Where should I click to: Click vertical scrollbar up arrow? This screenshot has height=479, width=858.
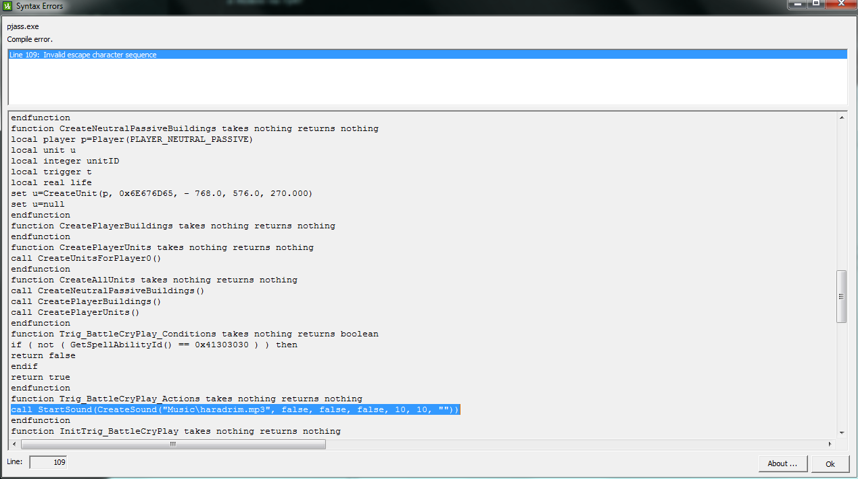point(842,118)
